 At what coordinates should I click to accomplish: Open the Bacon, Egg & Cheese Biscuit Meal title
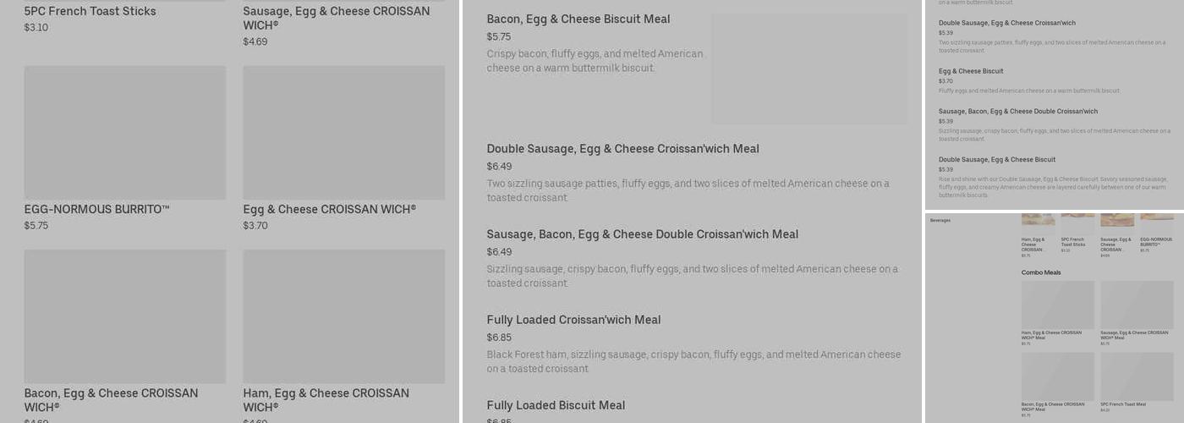coord(578,19)
